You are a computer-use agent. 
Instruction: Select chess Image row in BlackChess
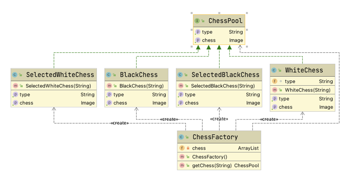[136, 103]
